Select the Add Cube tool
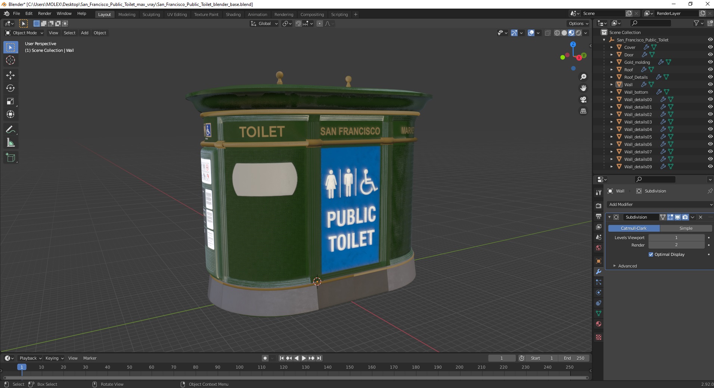Screen dimensions: 714x388 click(x=10, y=157)
